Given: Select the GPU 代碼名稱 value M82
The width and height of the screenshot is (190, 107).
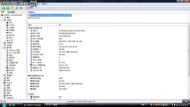Looking at the screenshot, I should click(60, 39).
